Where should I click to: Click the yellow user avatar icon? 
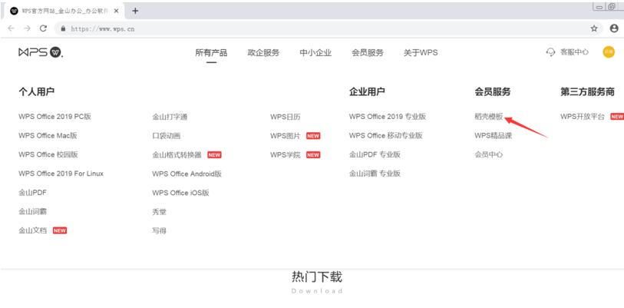coord(609,51)
